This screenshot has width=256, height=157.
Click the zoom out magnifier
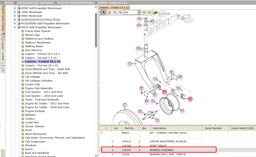(x=120, y=12)
